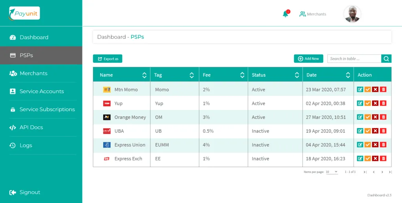The width and height of the screenshot is (402, 203).
Task: Click the X icon for Yup
Action: point(375,103)
